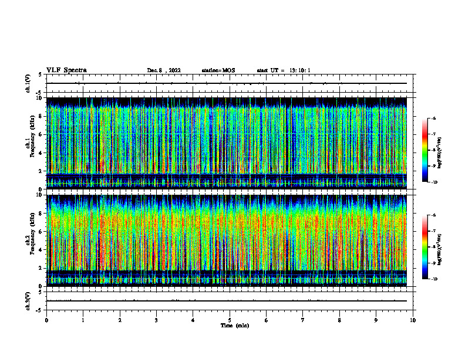The width and height of the screenshot is (465, 359).
Task: Click the time axis tick label 4
Action: point(193,320)
